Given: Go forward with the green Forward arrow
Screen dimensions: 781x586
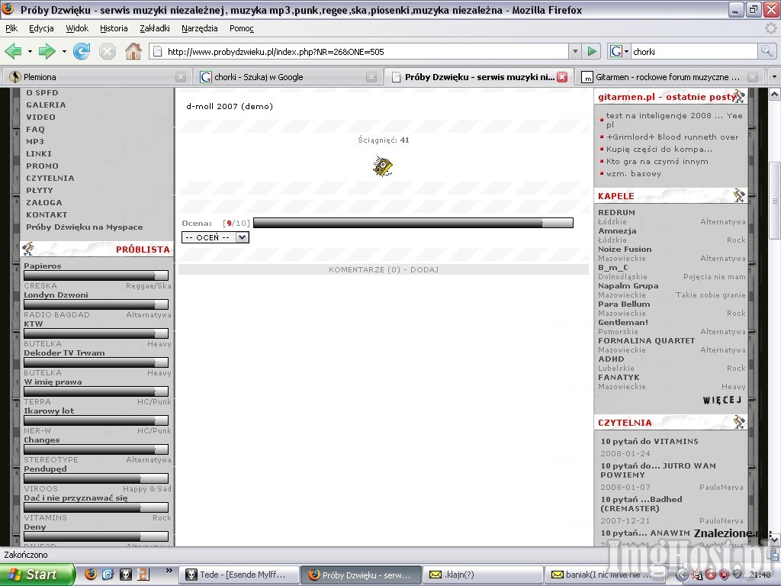Looking at the screenshot, I should [47, 51].
